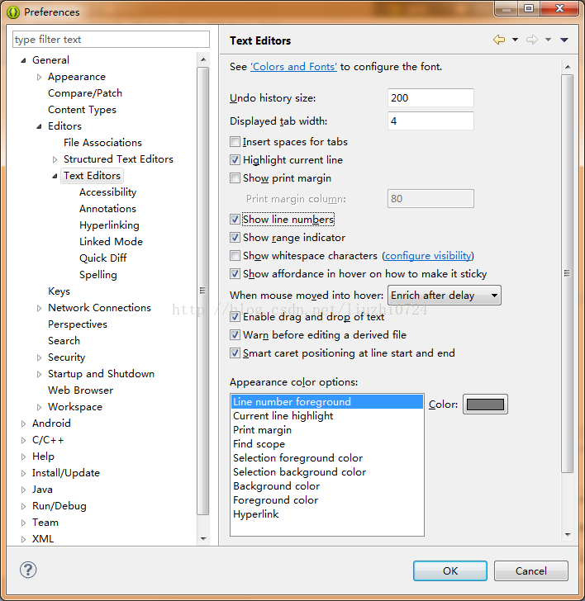
Task: Toggle Warn before editing a derived file
Action: [235, 335]
